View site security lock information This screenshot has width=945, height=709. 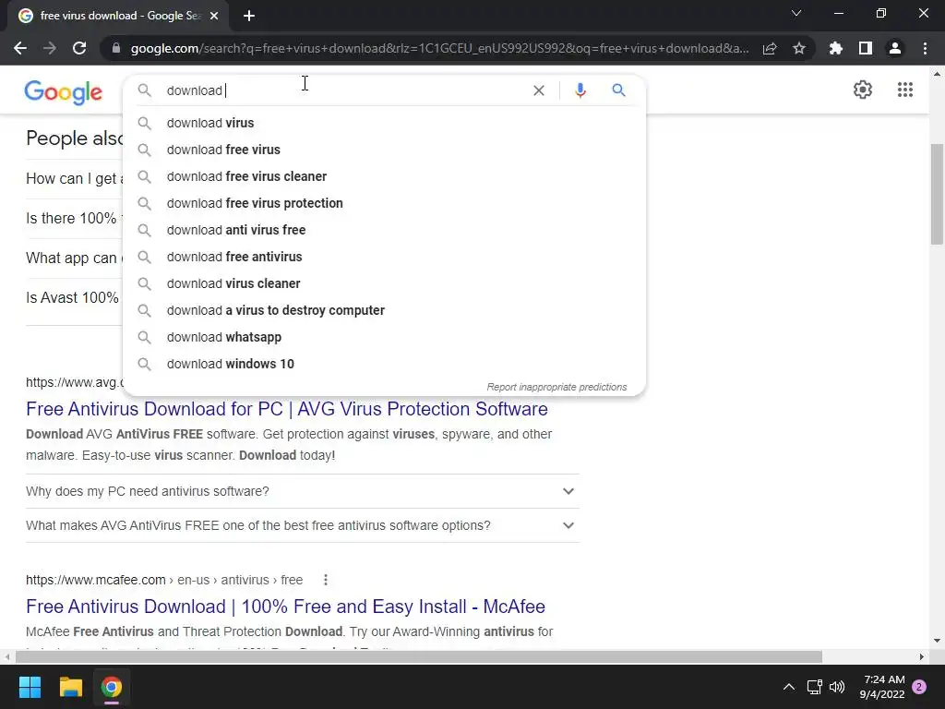[115, 48]
